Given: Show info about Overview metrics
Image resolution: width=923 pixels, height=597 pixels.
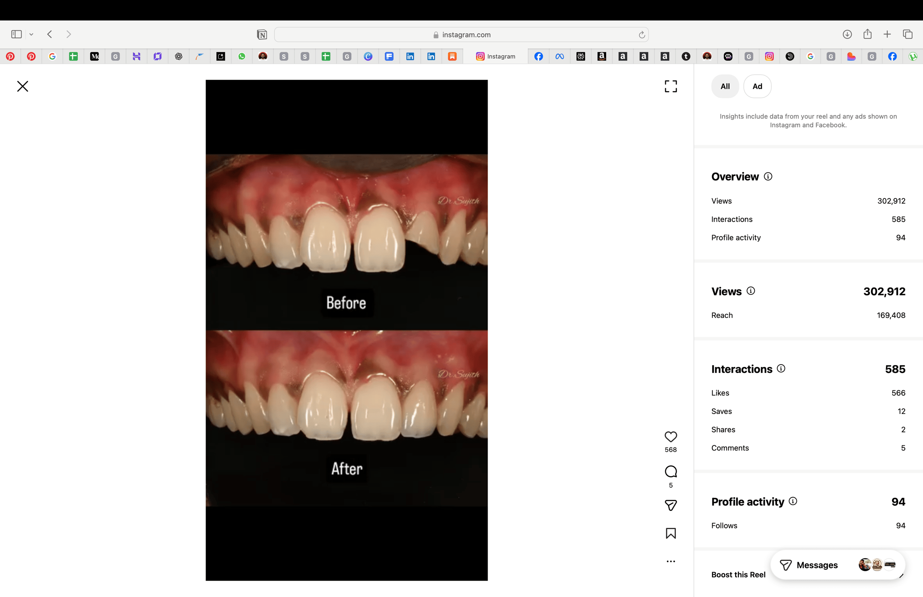Looking at the screenshot, I should click(x=768, y=176).
